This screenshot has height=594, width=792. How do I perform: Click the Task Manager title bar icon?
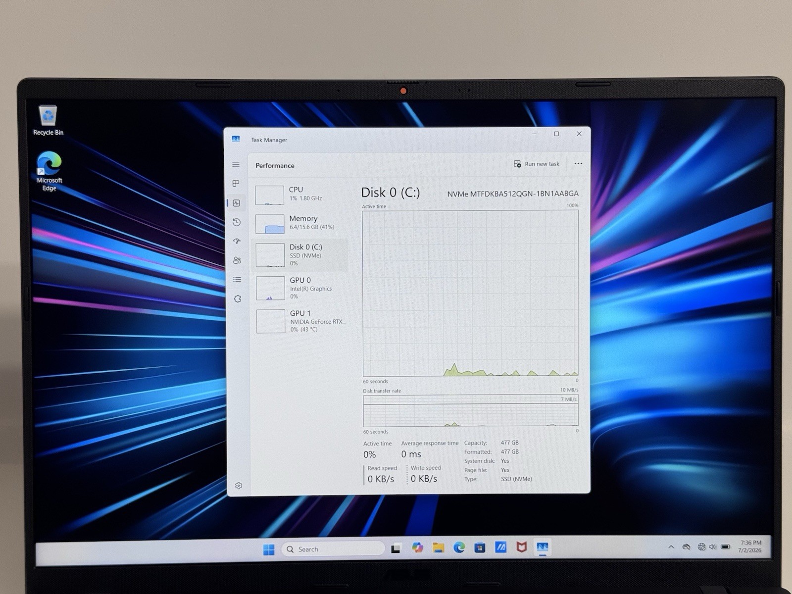coord(236,139)
